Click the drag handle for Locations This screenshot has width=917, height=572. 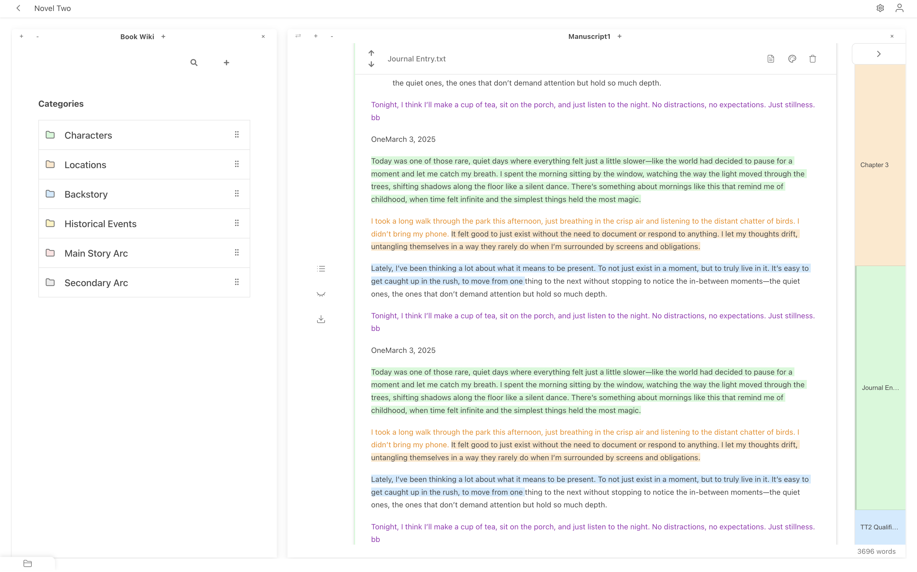point(237,164)
